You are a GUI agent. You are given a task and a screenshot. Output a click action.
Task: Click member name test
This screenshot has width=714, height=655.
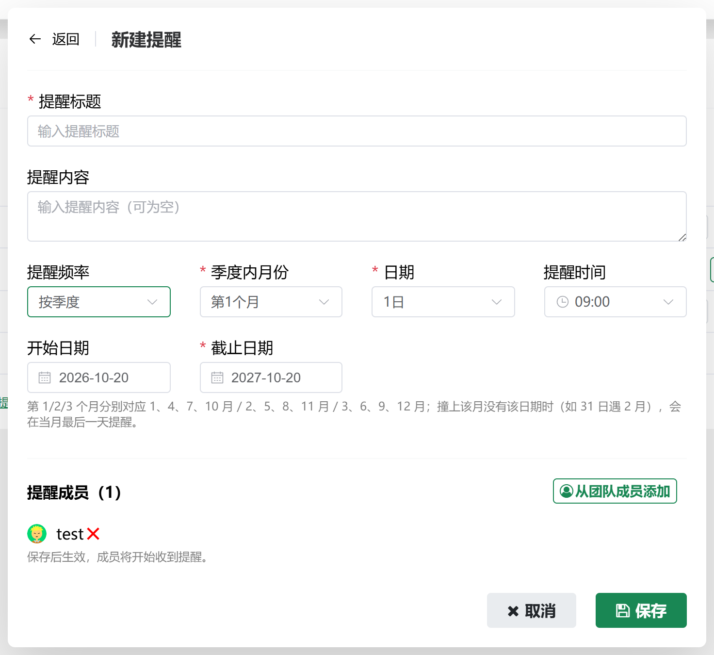tap(70, 534)
